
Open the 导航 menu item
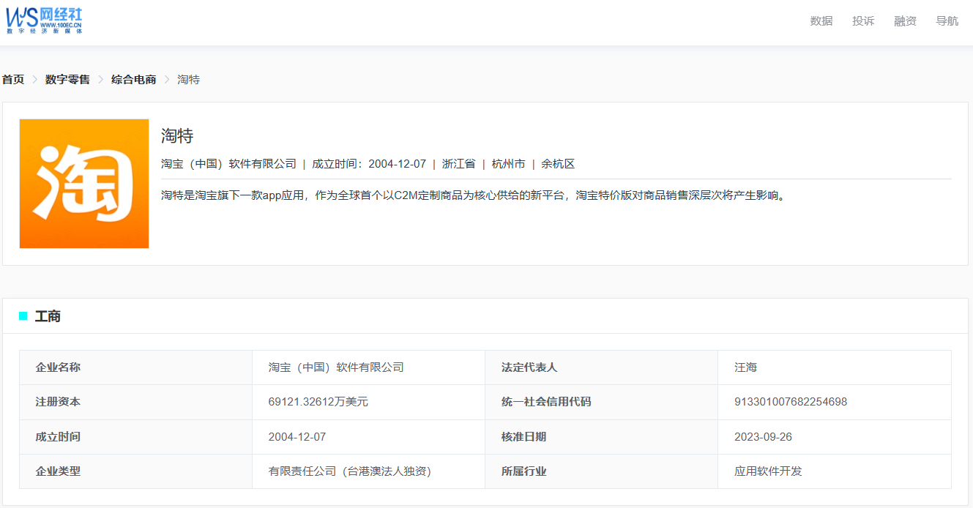[947, 21]
